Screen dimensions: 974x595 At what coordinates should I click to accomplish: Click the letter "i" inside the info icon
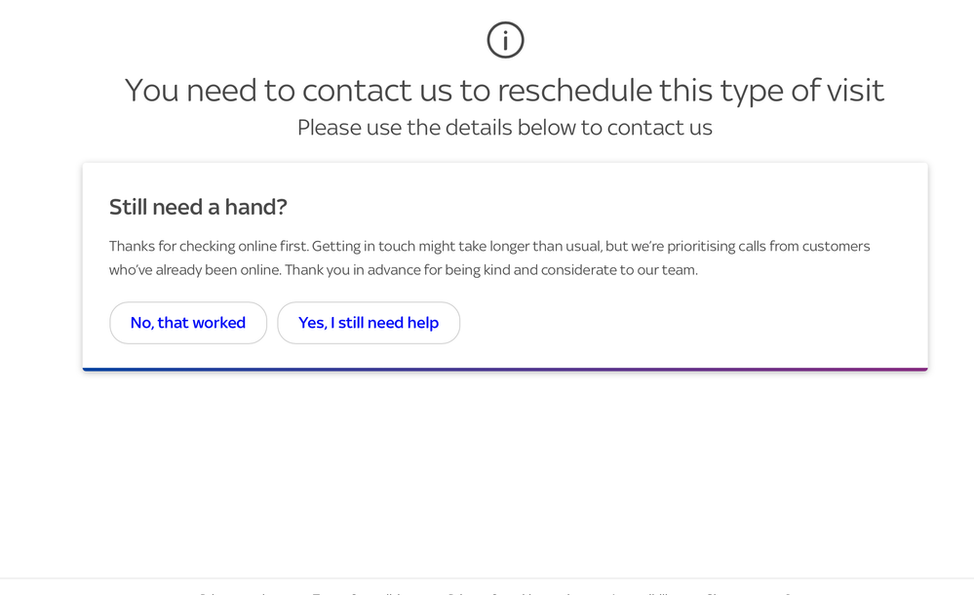[505, 41]
